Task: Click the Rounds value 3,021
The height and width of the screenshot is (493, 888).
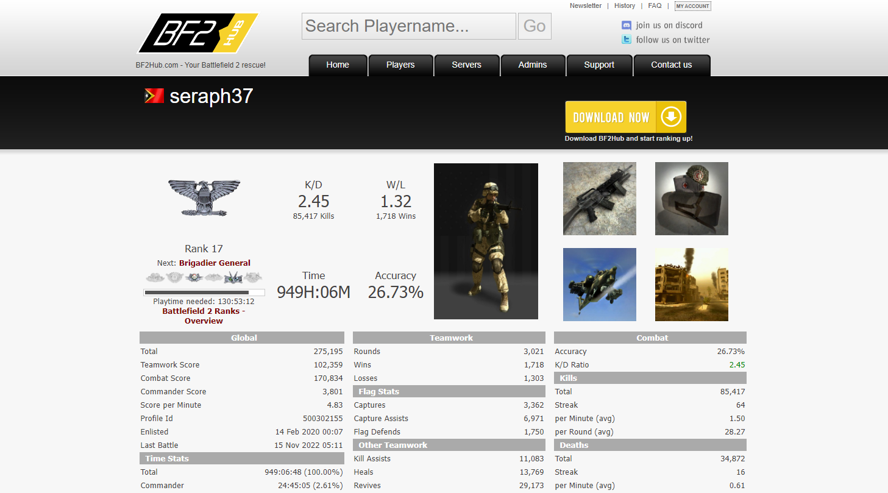Action: 534,352
